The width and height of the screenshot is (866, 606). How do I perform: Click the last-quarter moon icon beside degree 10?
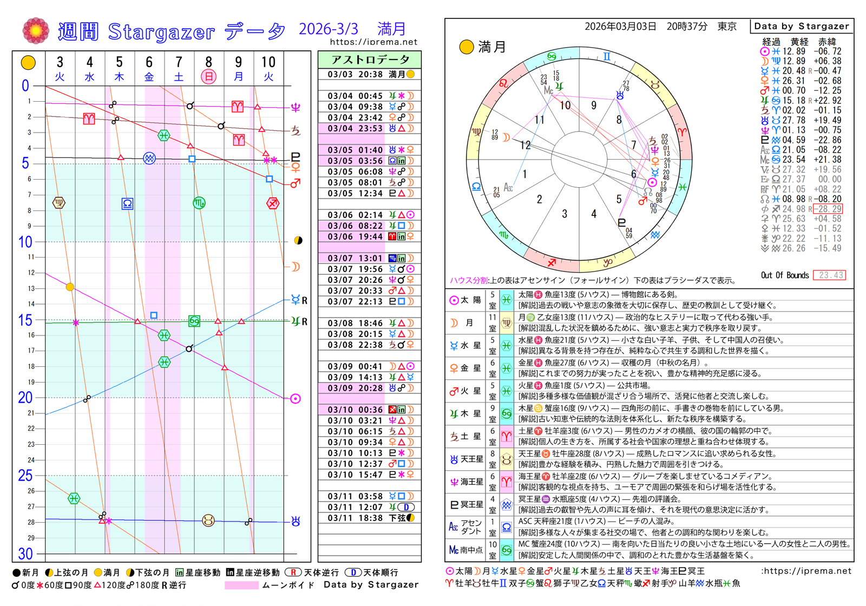pyautogui.click(x=298, y=240)
